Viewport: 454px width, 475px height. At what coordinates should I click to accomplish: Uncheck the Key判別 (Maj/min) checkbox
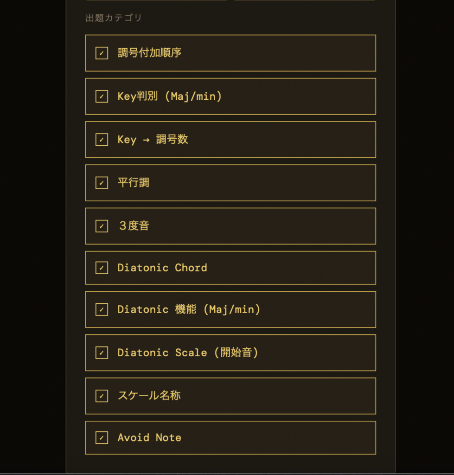click(x=102, y=96)
